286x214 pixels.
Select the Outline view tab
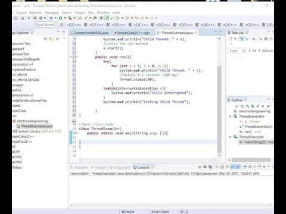pyautogui.click(x=237, y=100)
